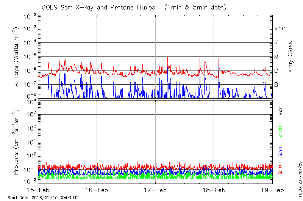This screenshot has height=201, width=303.
Task: Click the '19-Feb' end date label
Action: pyautogui.click(x=272, y=190)
